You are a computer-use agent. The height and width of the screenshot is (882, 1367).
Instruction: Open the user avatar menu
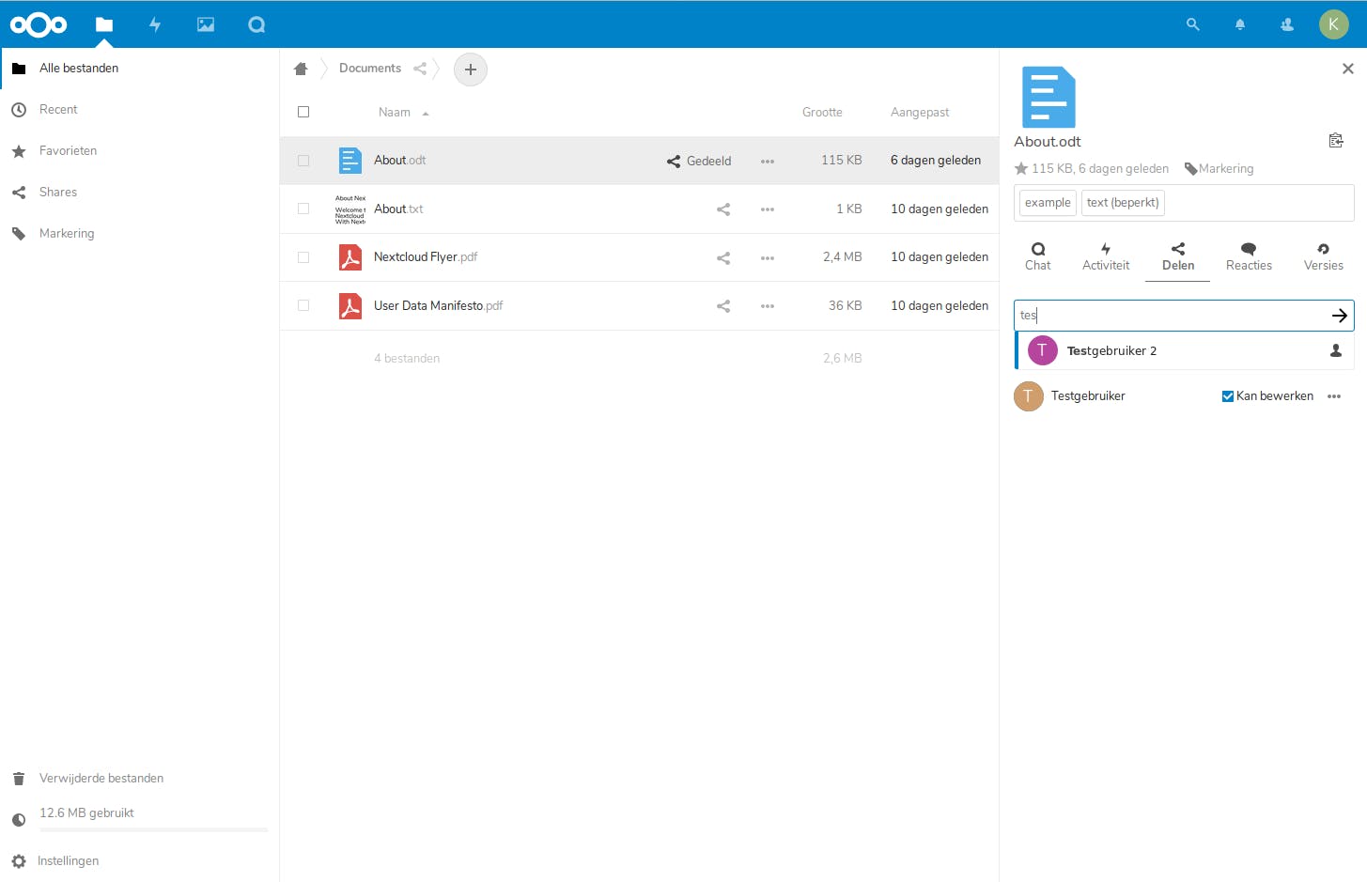1333,24
